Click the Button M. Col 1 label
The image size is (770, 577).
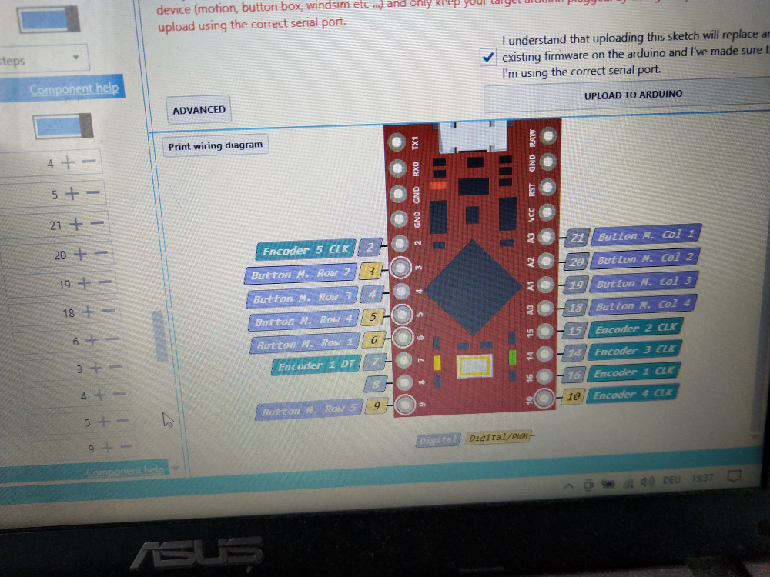click(x=646, y=235)
